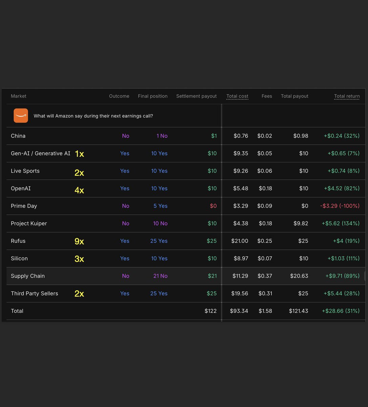Click the +$9.71 (89%) return for Supply Chain
The height and width of the screenshot is (407, 368).
click(343, 276)
